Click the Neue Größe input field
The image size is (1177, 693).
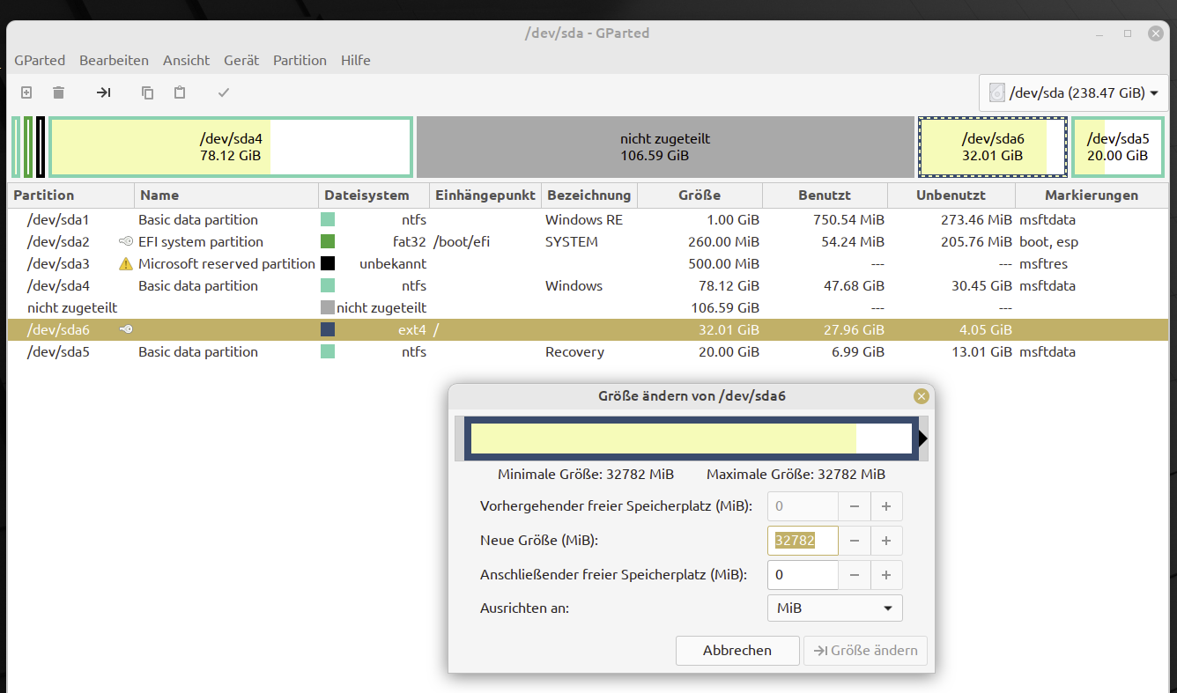point(803,541)
